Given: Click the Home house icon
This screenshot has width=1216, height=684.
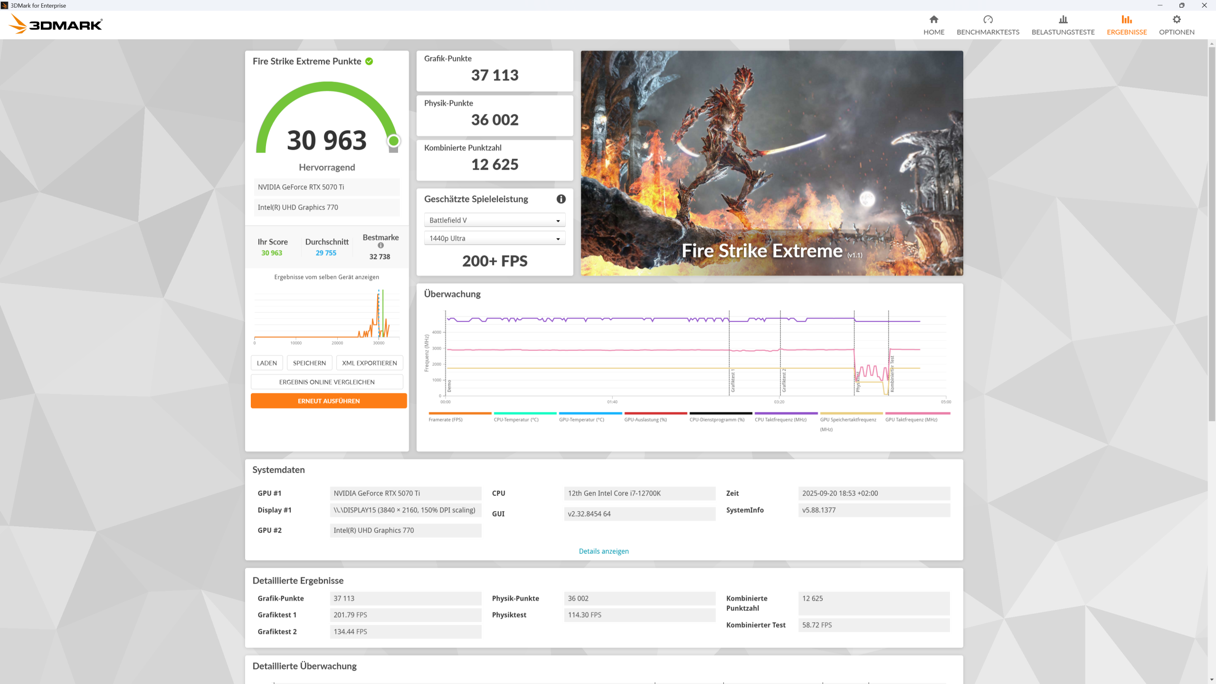Looking at the screenshot, I should pyautogui.click(x=933, y=19).
